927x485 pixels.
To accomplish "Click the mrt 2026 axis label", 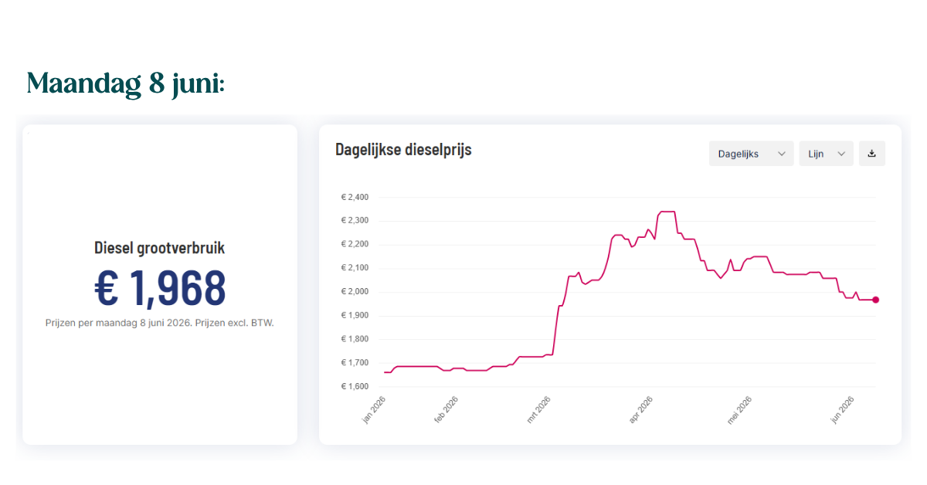I will [x=538, y=409].
